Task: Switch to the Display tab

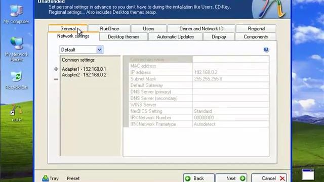Action: tap(219, 37)
